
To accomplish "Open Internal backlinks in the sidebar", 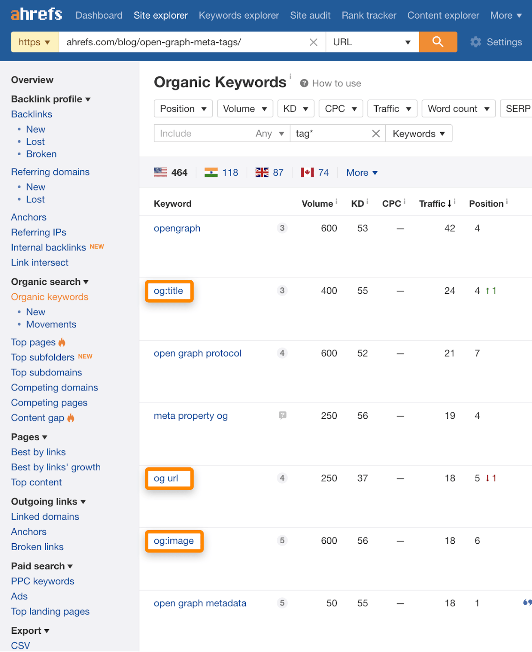I will [49, 247].
